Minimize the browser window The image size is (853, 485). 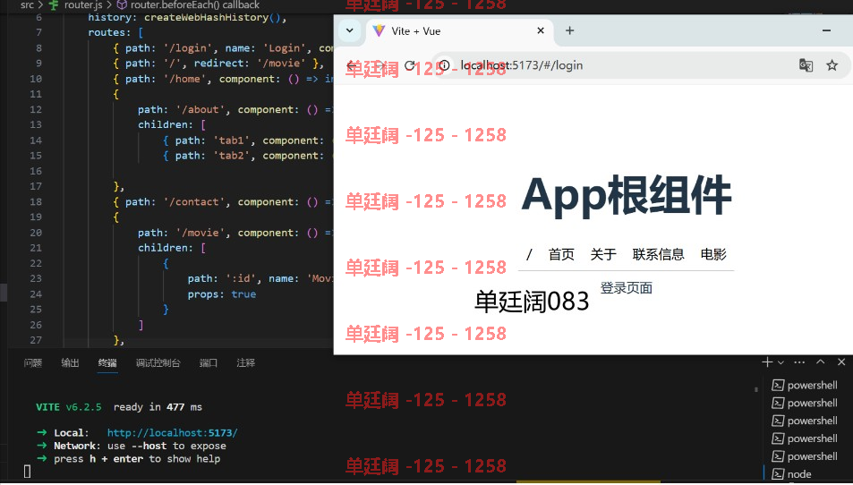(x=826, y=31)
